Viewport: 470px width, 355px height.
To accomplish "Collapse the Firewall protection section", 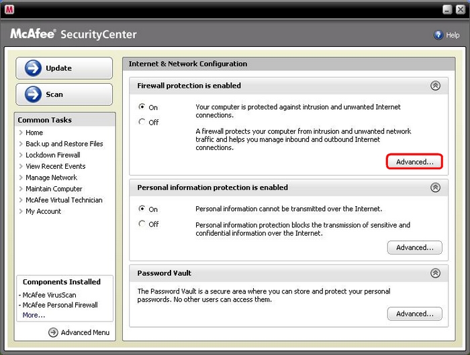I will 435,86.
